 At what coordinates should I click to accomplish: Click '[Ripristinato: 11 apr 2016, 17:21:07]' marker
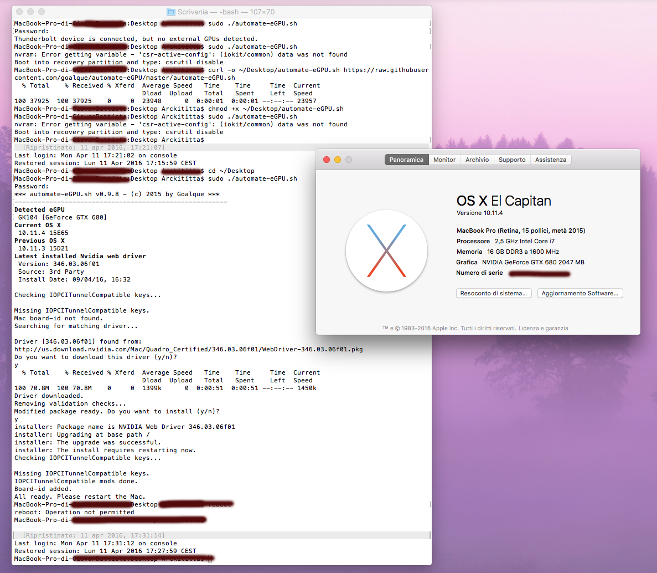(94, 147)
